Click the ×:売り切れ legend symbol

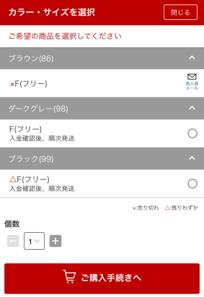coord(134,208)
